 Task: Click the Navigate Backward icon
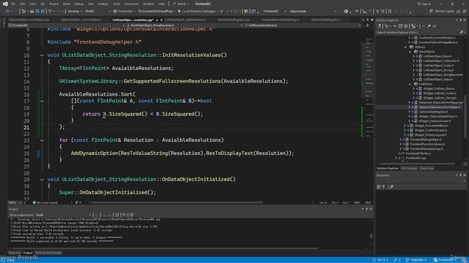8,12
